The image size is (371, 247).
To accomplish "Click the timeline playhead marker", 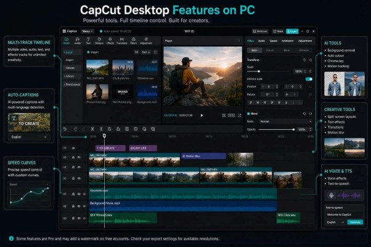I will point(104,136).
